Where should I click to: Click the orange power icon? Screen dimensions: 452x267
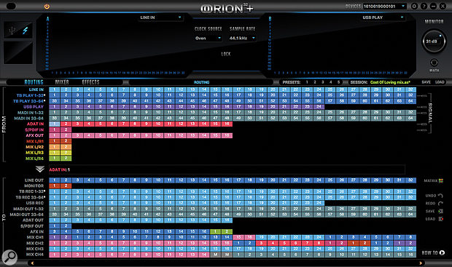click(x=47, y=6)
